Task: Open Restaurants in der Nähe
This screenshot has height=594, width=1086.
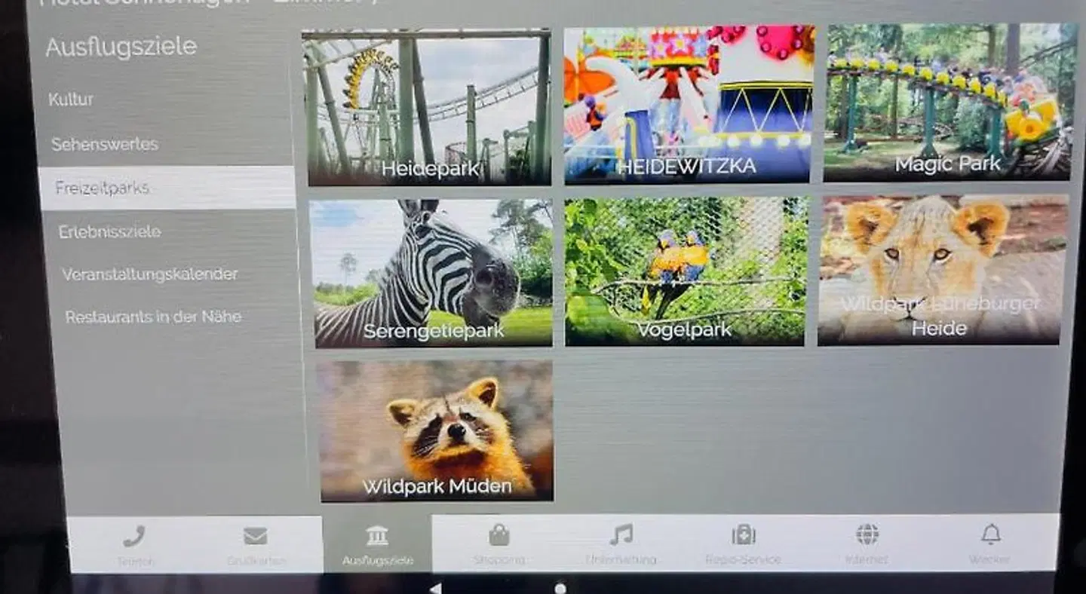Action: [154, 317]
